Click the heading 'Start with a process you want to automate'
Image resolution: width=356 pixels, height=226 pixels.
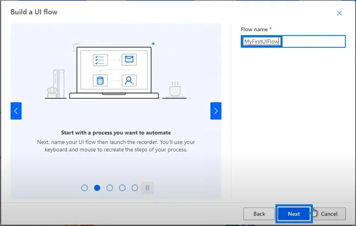(116, 133)
